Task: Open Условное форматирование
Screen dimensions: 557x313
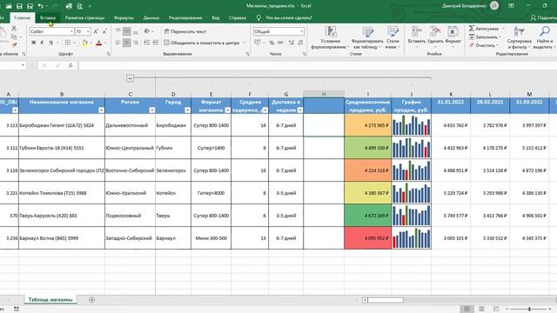Action: point(330,37)
